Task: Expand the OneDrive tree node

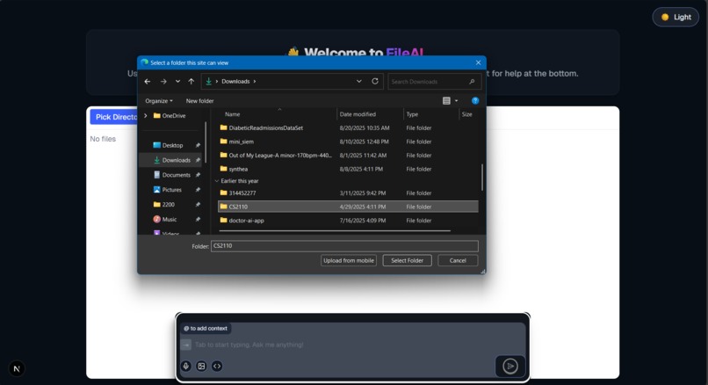Action: tap(146, 116)
